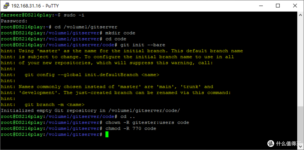
Task: Click 'Initialized empty Git repository' line
Action: [91, 110]
